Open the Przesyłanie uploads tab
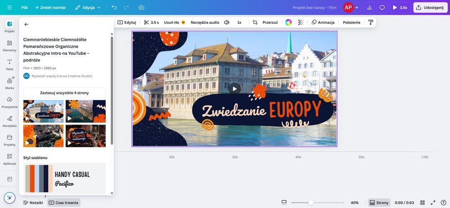This screenshot has height=208, width=450. click(x=9, y=102)
